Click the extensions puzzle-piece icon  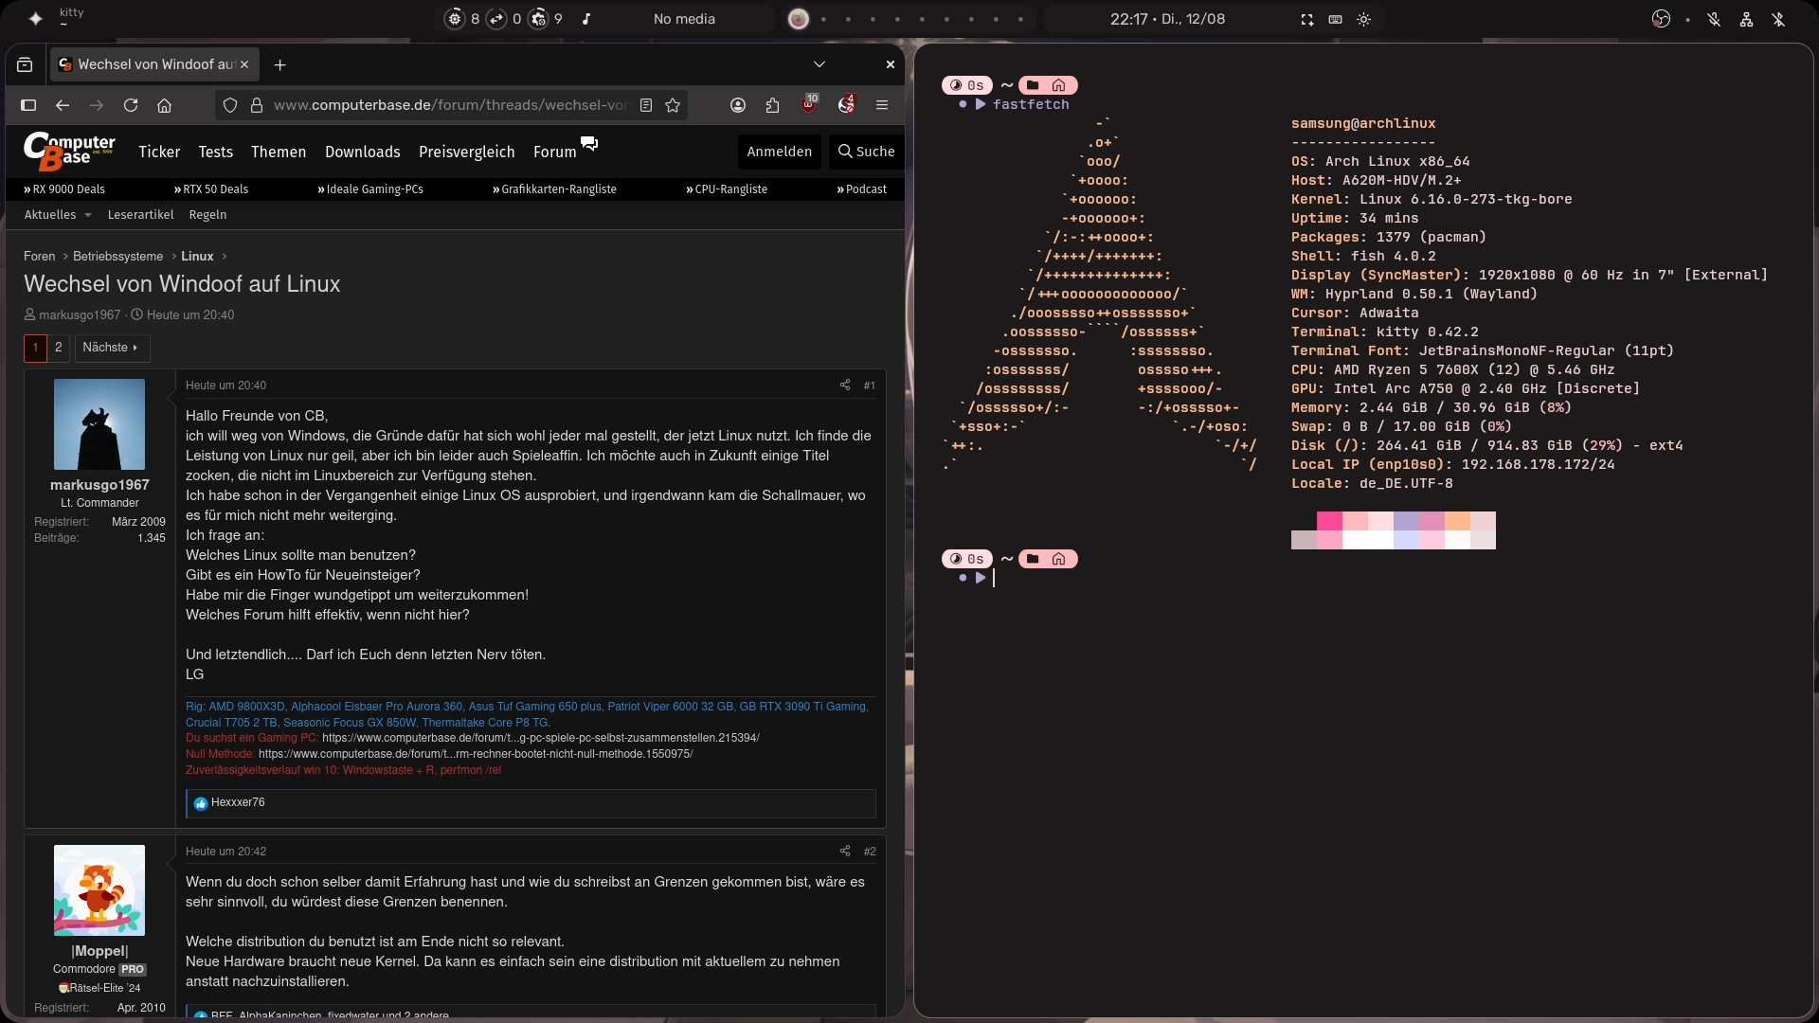pyautogui.click(x=773, y=105)
